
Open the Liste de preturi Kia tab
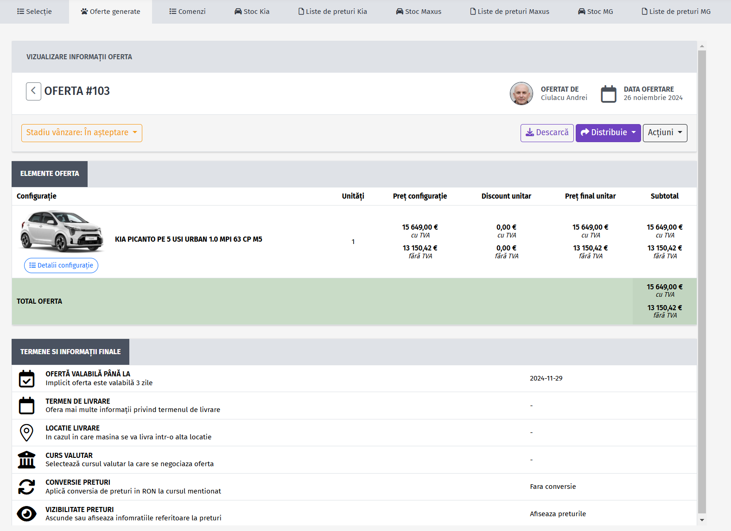pos(333,12)
